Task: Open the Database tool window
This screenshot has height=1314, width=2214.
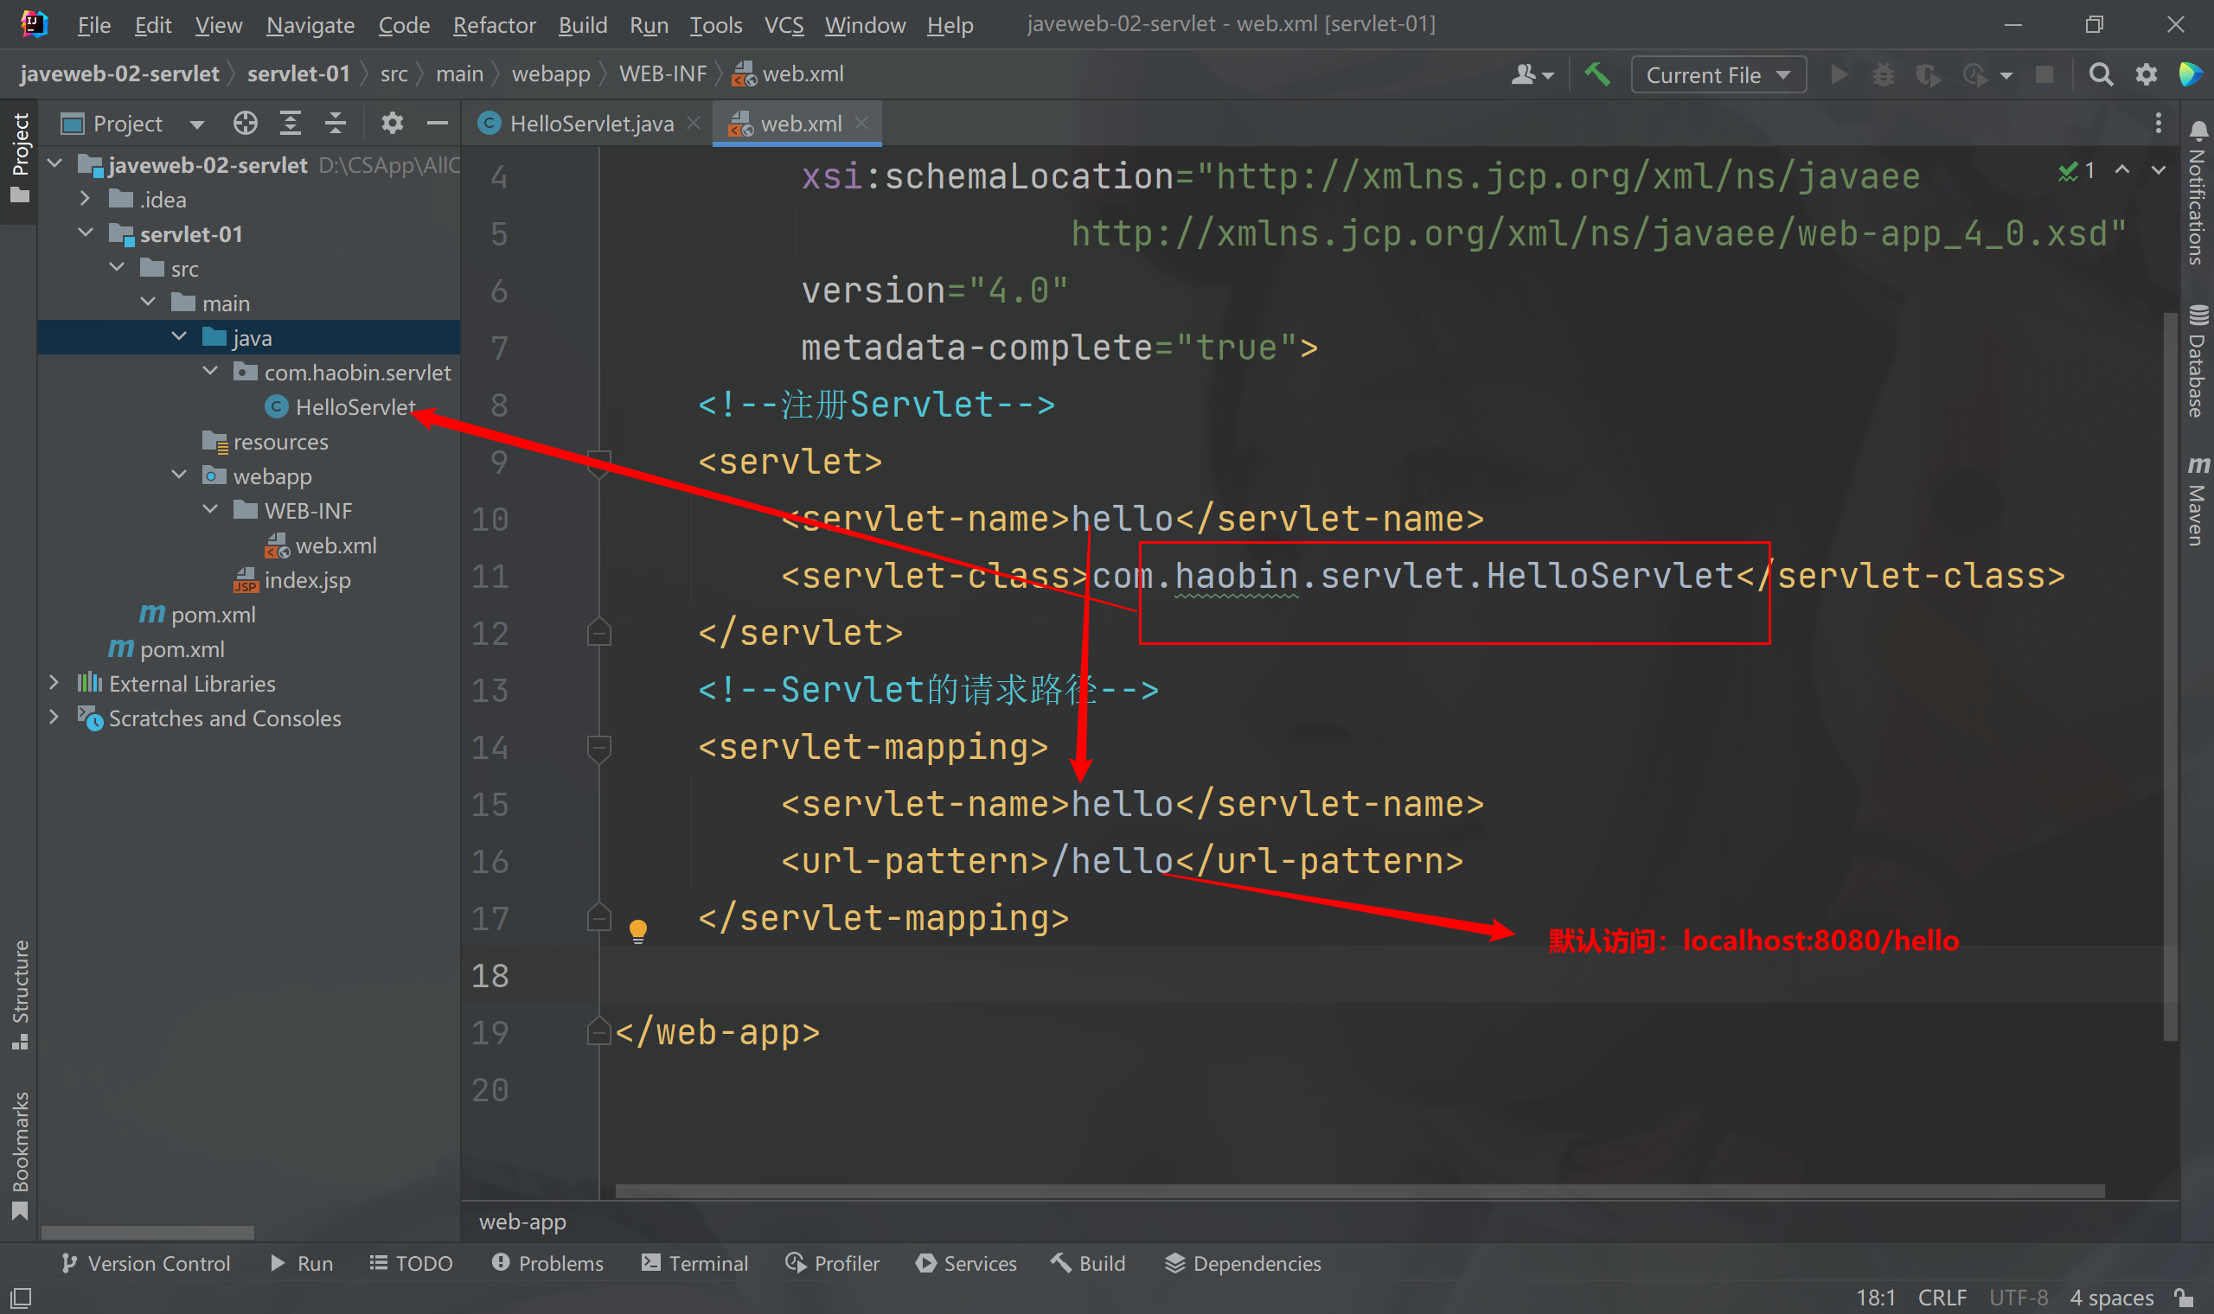Action: click(2198, 360)
